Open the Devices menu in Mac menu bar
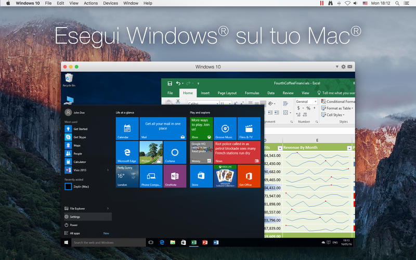 (110, 3)
